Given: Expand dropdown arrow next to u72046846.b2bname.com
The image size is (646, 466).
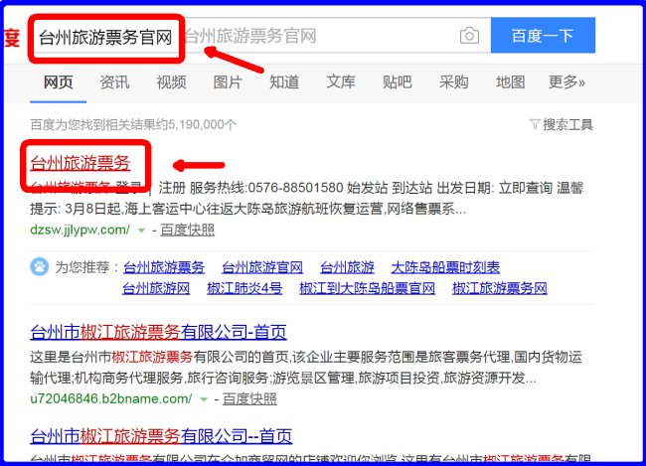Looking at the screenshot, I should pyautogui.click(x=204, y=399).
